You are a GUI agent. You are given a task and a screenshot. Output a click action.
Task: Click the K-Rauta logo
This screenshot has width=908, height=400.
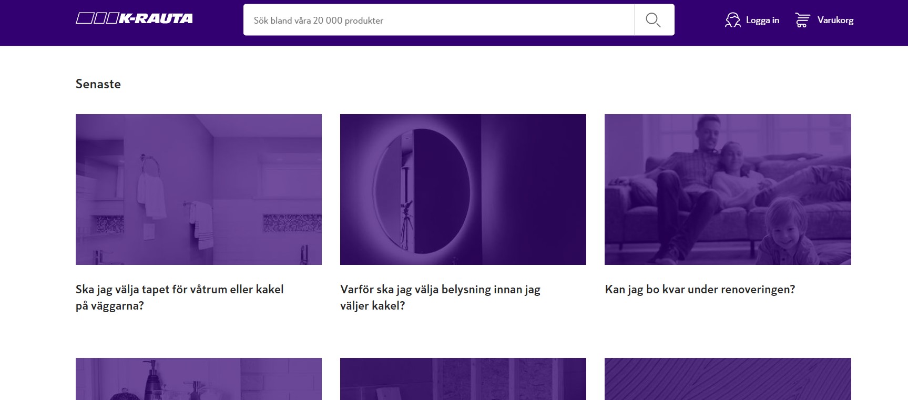point(134,19)
